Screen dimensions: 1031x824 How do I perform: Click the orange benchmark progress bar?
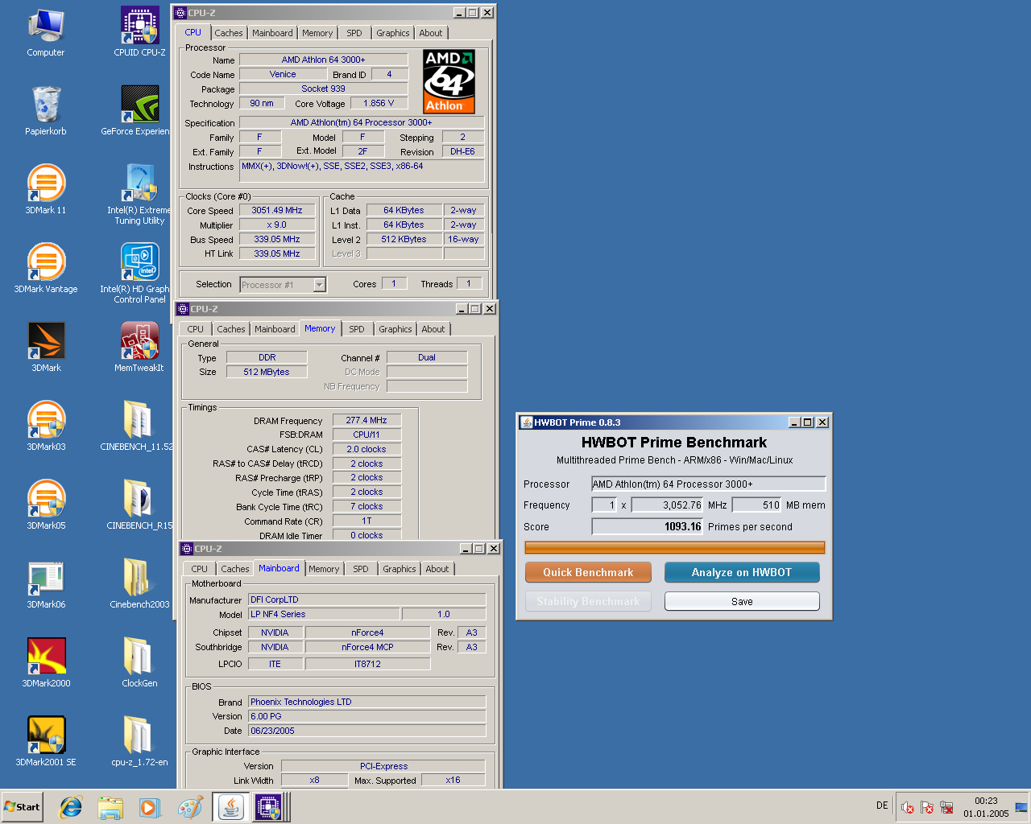[675, 548]
